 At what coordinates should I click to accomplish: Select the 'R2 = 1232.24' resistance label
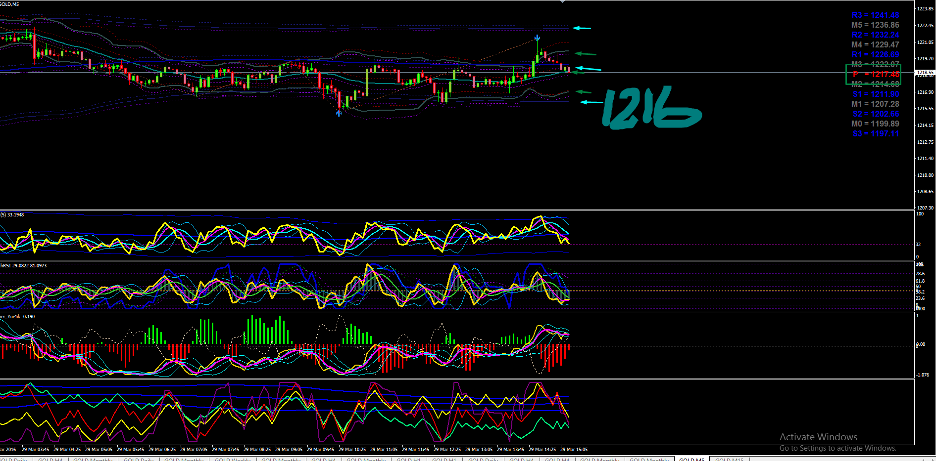[x=875, y=35]
